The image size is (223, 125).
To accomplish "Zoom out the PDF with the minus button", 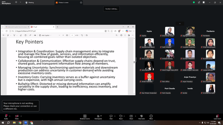I will (x=59, y=35).
